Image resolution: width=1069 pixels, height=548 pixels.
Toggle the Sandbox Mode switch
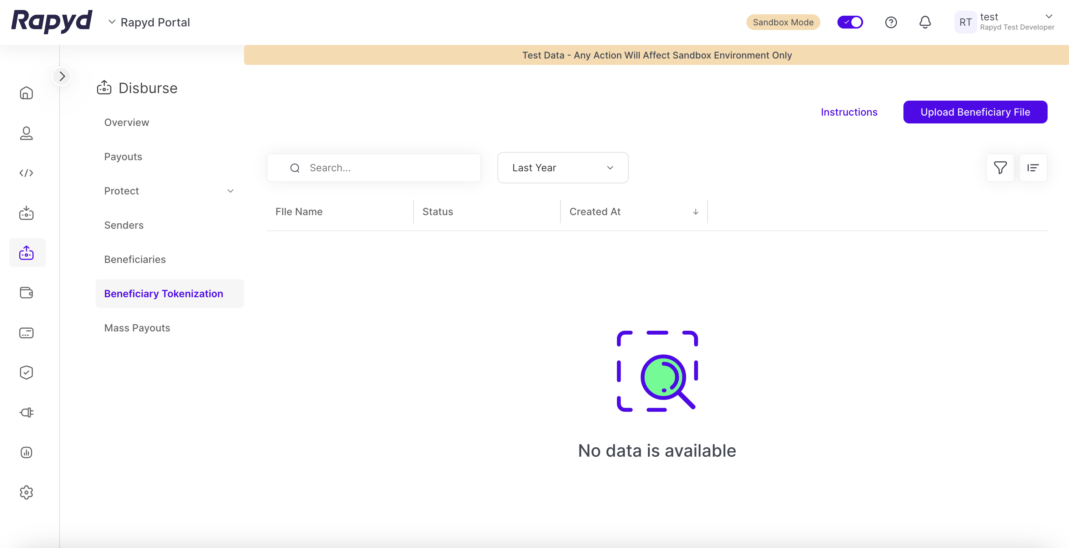tap(850, 22)
